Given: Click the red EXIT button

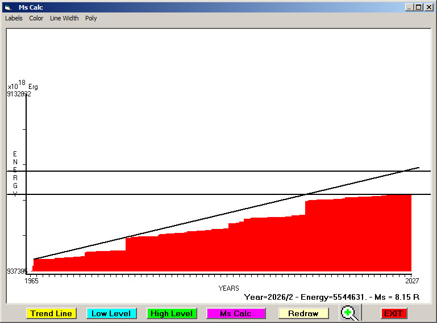Looking at the screenshot, I should [x=393, y=313].
